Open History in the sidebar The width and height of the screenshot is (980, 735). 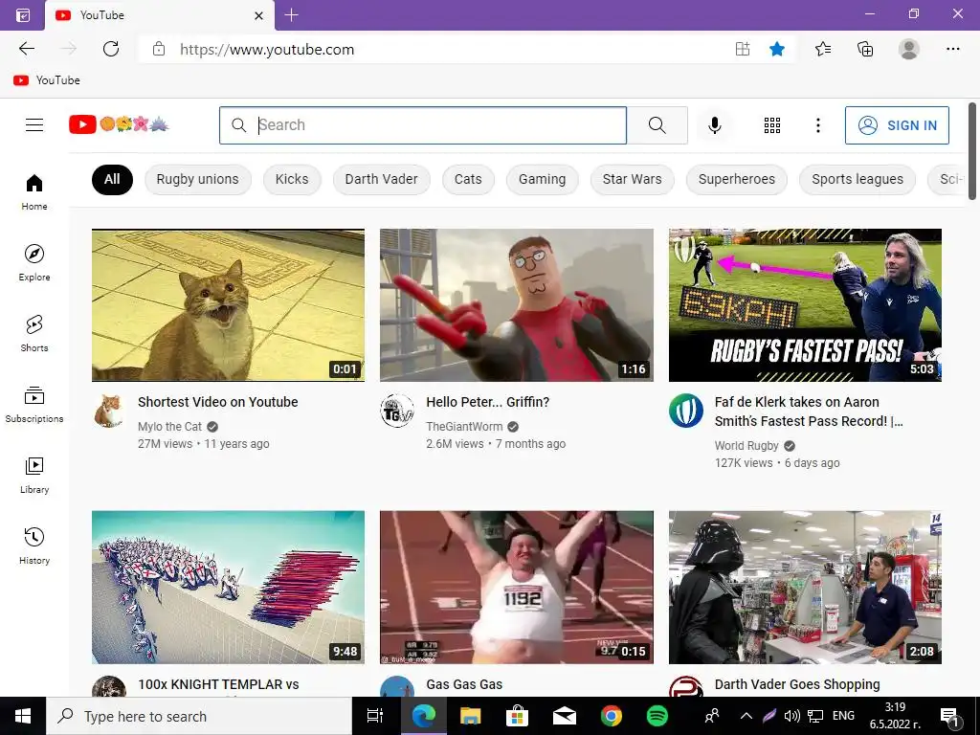34,546
